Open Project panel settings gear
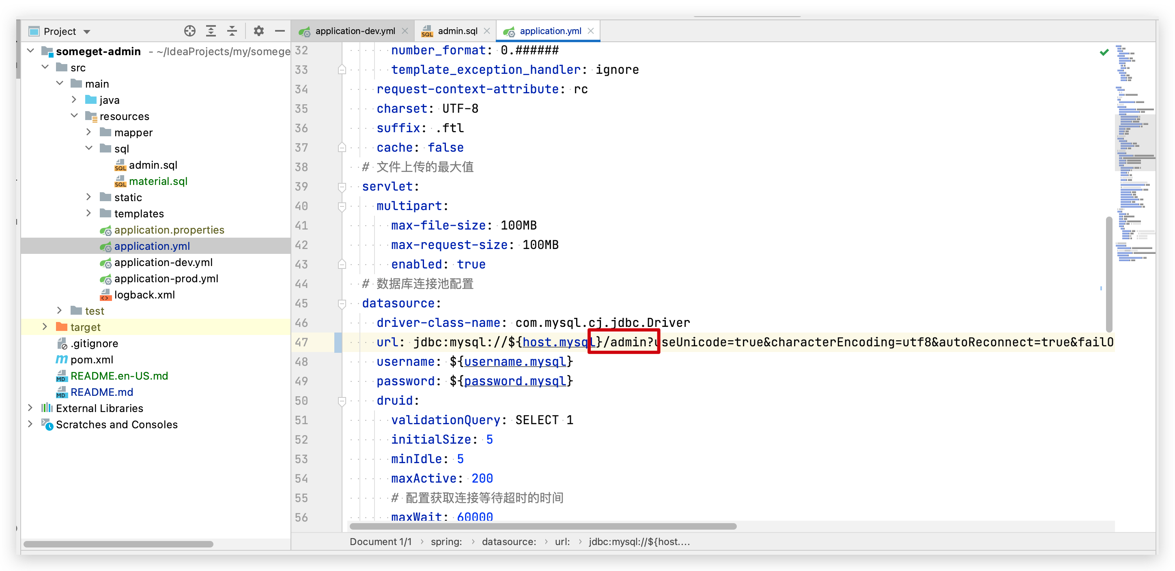Screen dimensions: 1175x571 click(258, 31)
